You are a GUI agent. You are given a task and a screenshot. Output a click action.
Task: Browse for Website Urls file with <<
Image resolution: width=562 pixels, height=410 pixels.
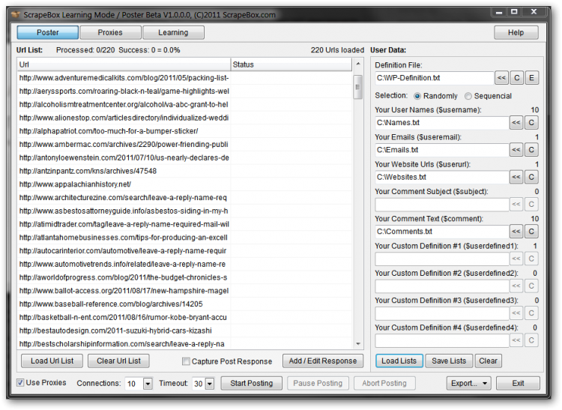pyautogui.click(x=516, y=177)
